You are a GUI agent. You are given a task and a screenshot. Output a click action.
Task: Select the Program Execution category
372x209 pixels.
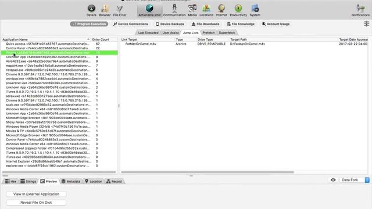click(89, 24)
